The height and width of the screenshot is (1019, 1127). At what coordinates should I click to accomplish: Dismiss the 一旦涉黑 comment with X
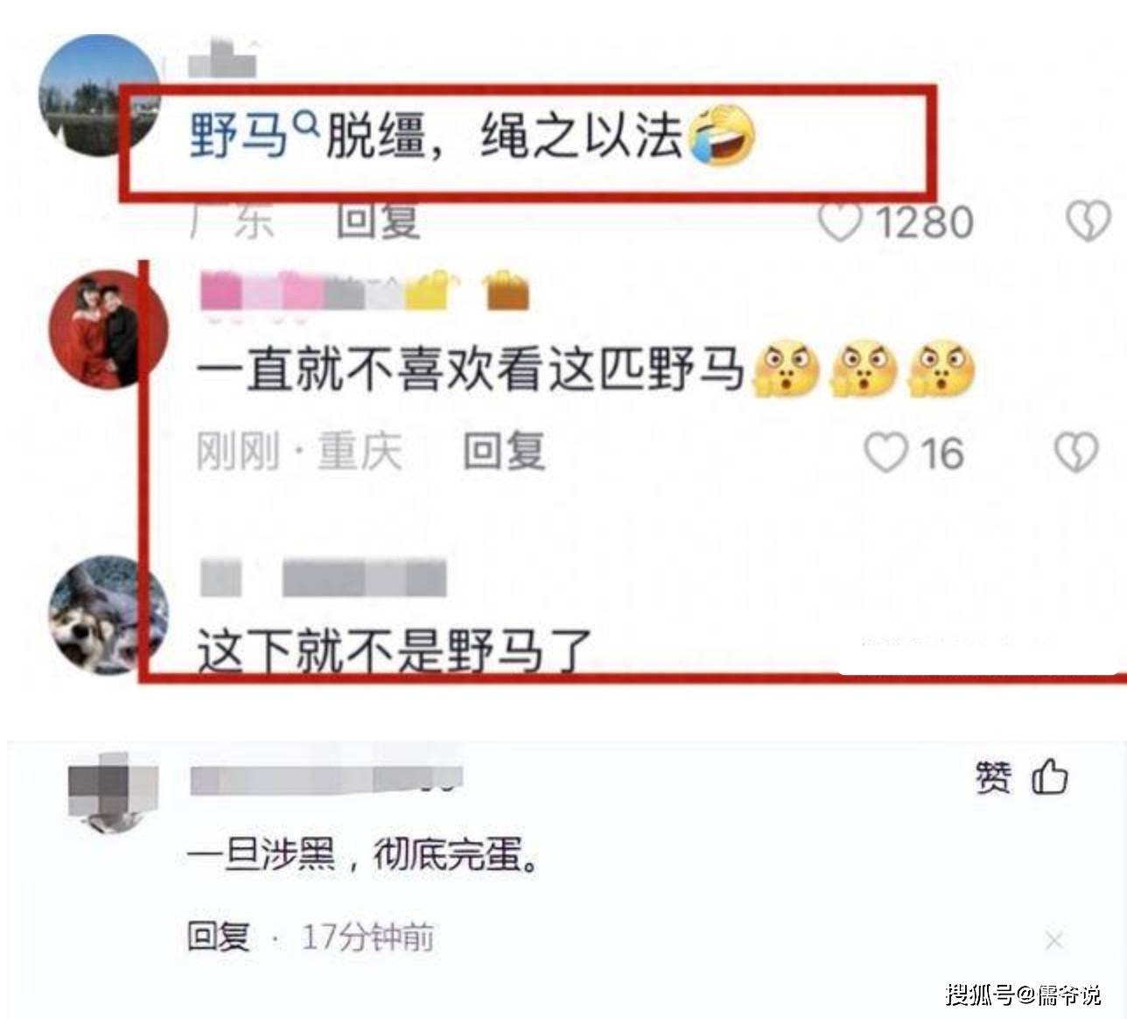[1054, 940]
